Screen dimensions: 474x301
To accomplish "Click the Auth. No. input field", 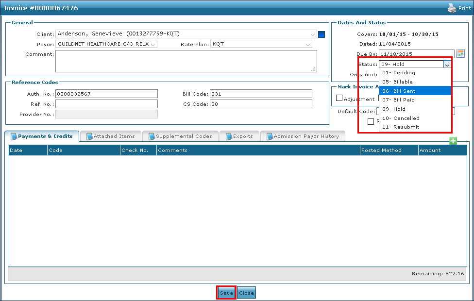I will [x=106, y=94].
